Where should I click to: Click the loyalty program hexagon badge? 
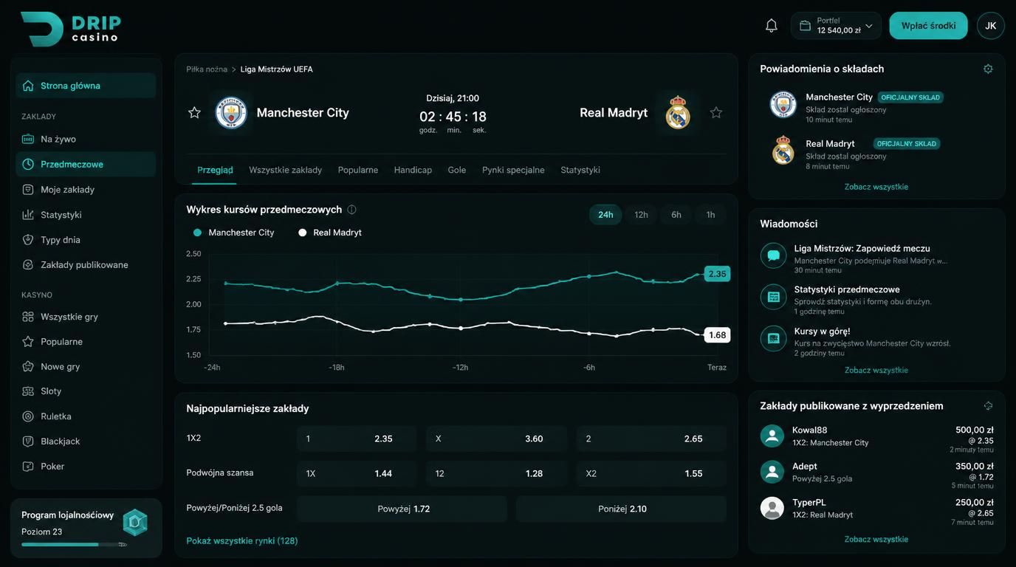(135, 522)
